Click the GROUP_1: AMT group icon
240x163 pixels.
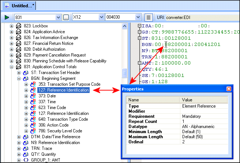click(x=26, y=160)
